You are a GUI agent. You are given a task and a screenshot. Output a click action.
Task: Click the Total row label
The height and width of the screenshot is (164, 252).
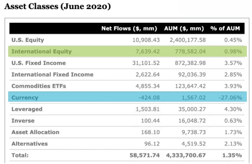click(x=20, y=155)
